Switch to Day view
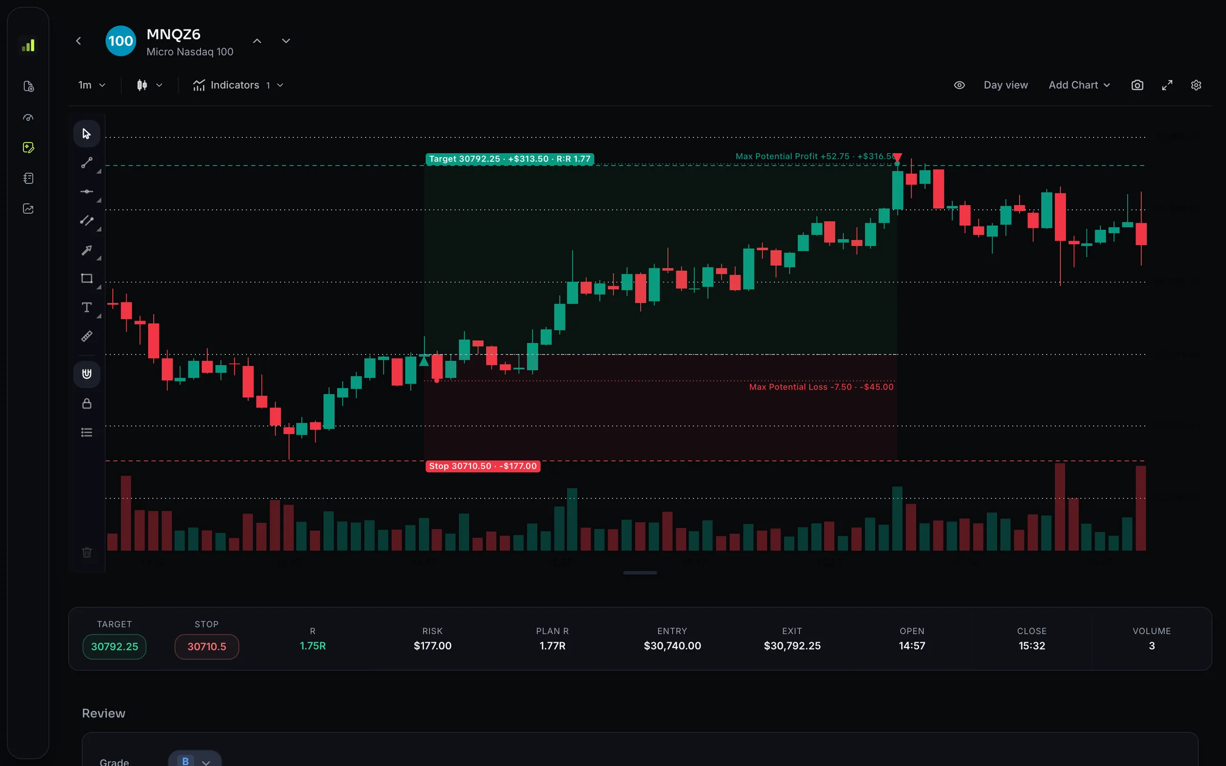 [x=1005, y=85]
